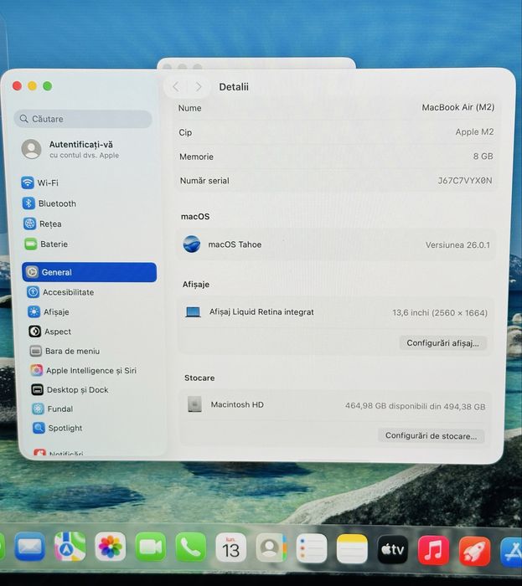Open Contacts from the Dock
522x586 pixels.
(271, 548)
